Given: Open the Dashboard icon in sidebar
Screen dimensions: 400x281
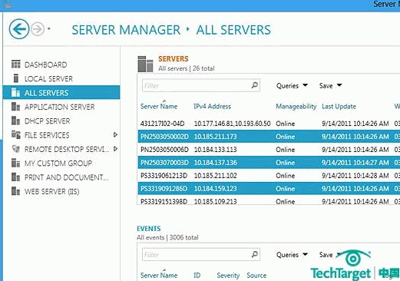Looking at the screenshot, I should (16, 64).
